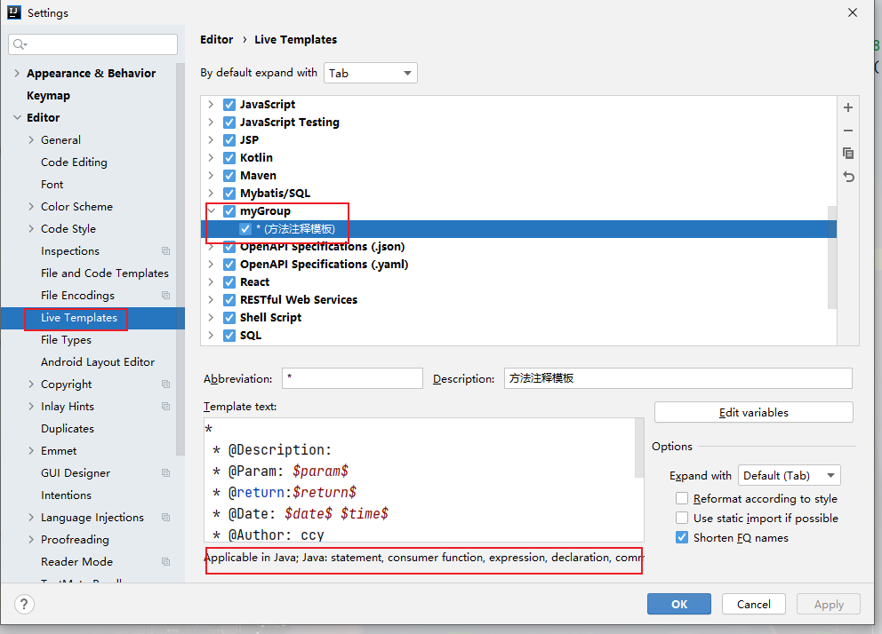Viewport: 882px width, 634px height.
Task: Expand the Kotlin template group
Action: tap(211, 158)
